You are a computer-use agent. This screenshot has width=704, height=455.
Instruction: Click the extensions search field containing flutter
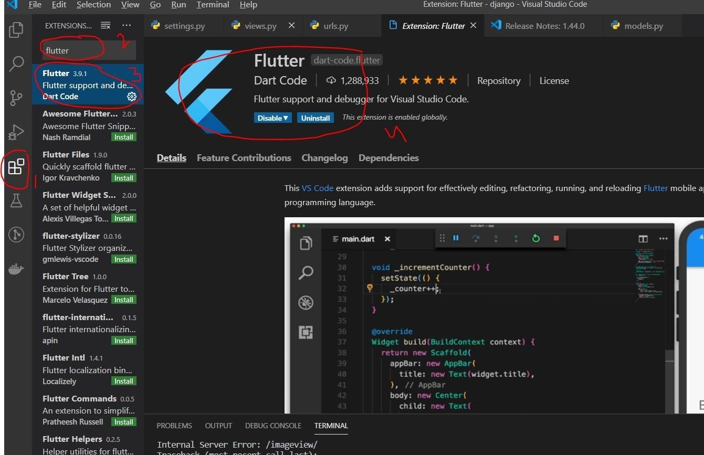pyautogui.click(x=89, y=50)
